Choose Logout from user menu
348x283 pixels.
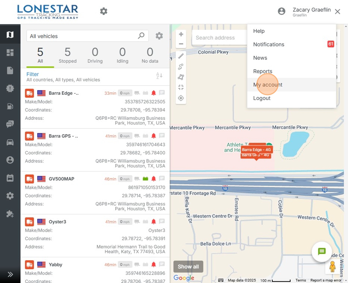(x=291, y=98)
